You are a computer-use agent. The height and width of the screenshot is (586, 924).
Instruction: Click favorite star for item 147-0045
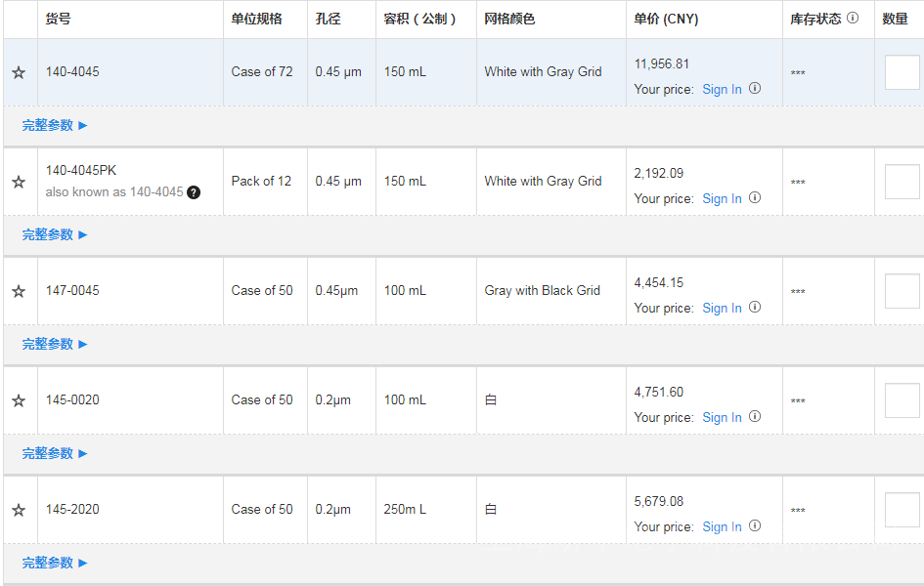(19, 291)
